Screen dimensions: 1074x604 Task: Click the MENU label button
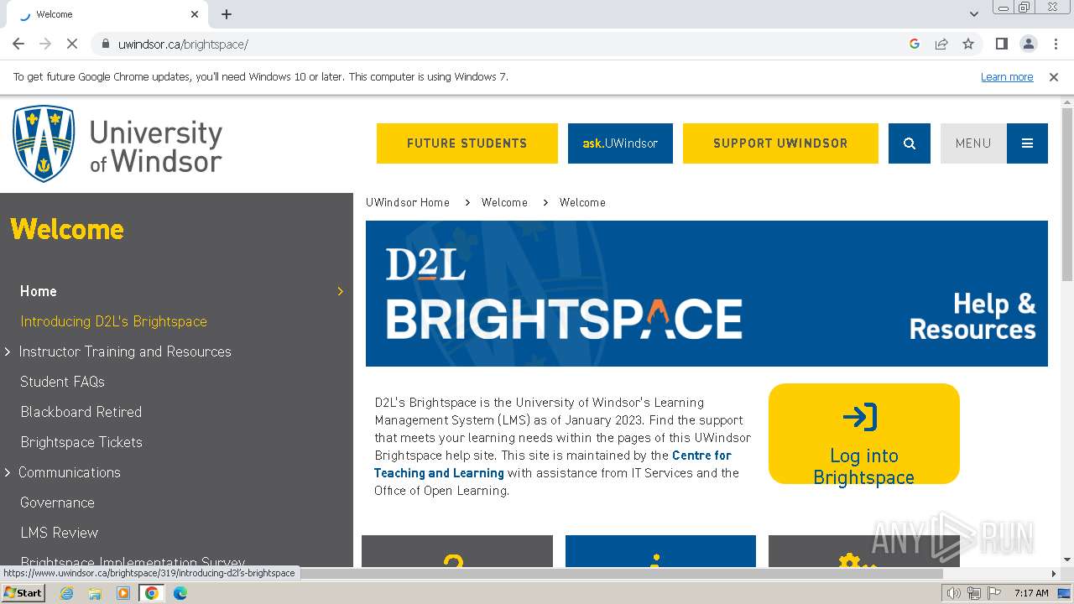pyautogui.click(x=973, y=143)
